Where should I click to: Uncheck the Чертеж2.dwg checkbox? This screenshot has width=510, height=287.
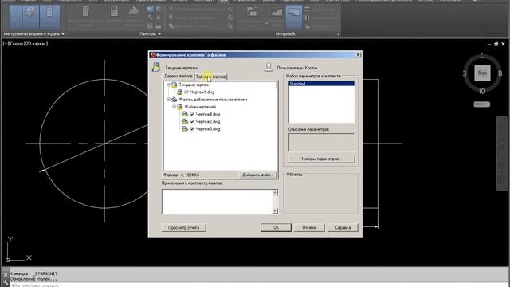(192, 121)
